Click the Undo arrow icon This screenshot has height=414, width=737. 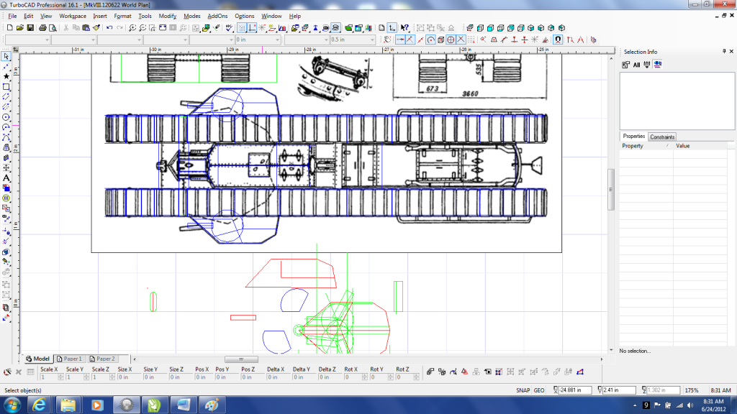coord(109,27)
